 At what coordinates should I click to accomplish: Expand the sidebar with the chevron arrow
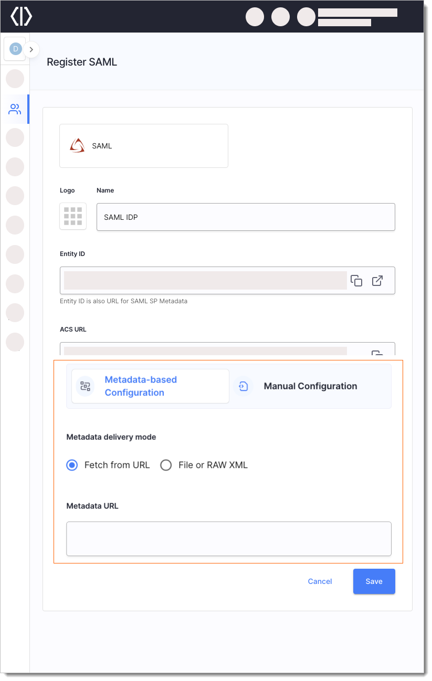[x=31, y=49]
